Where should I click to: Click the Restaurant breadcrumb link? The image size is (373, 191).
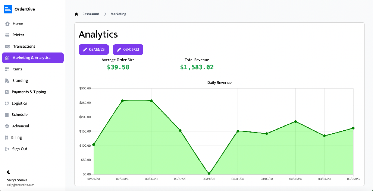pyautogui.click(x=91, y=14)
